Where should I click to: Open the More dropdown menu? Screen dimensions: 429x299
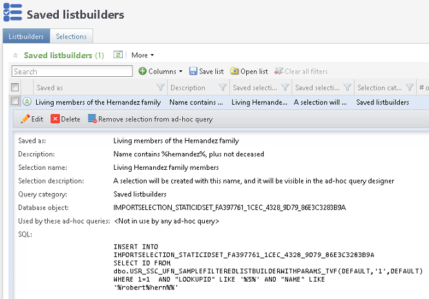(143, 56)
